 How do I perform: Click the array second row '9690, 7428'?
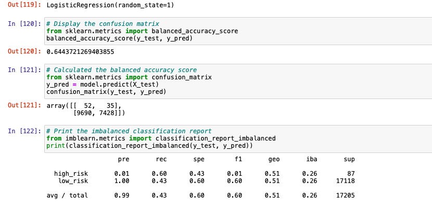99,113
